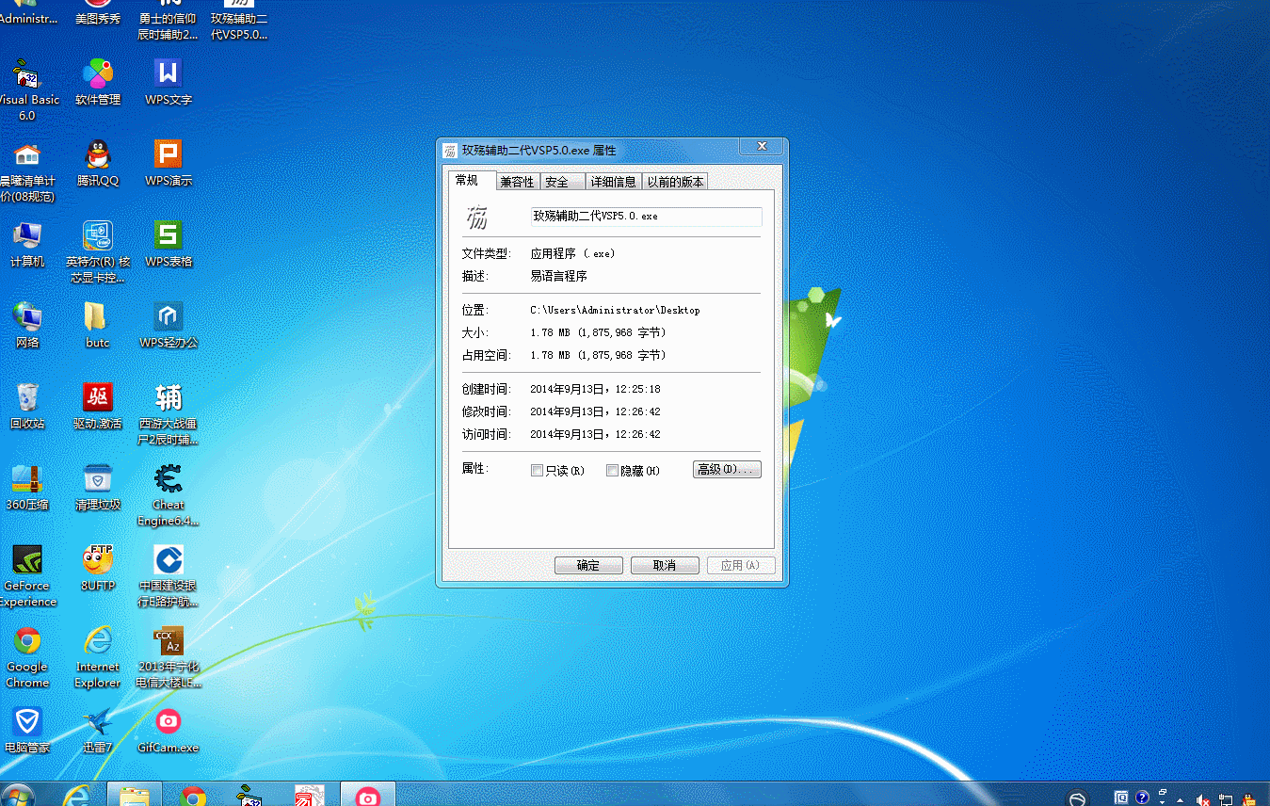Click the 应用(A) button
1270x806 pixels.
[741, 565]
